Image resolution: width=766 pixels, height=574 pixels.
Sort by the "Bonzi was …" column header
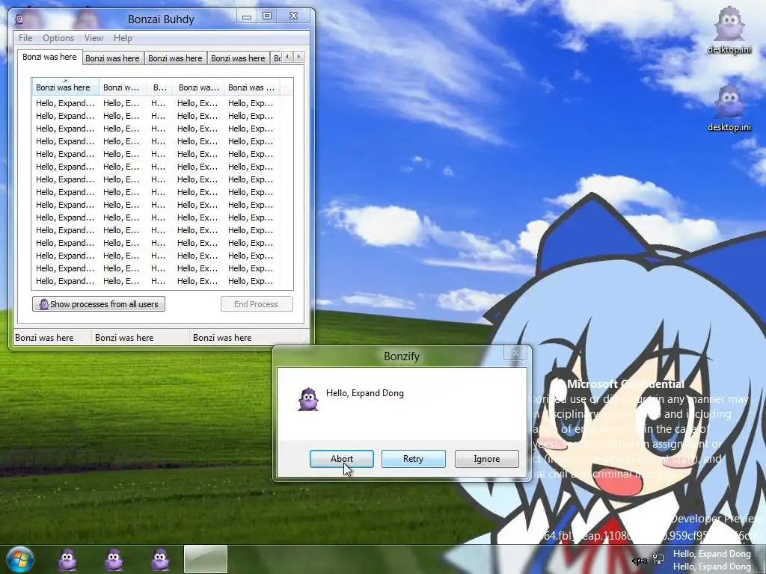click(251, 87)
